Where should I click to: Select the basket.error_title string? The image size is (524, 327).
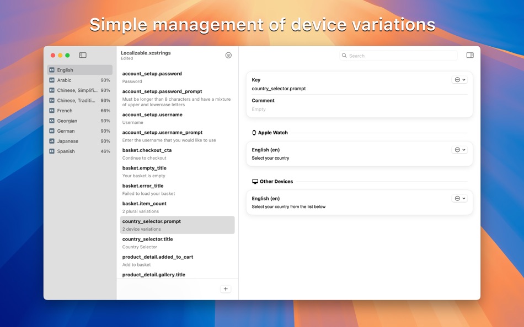(178, 189)
